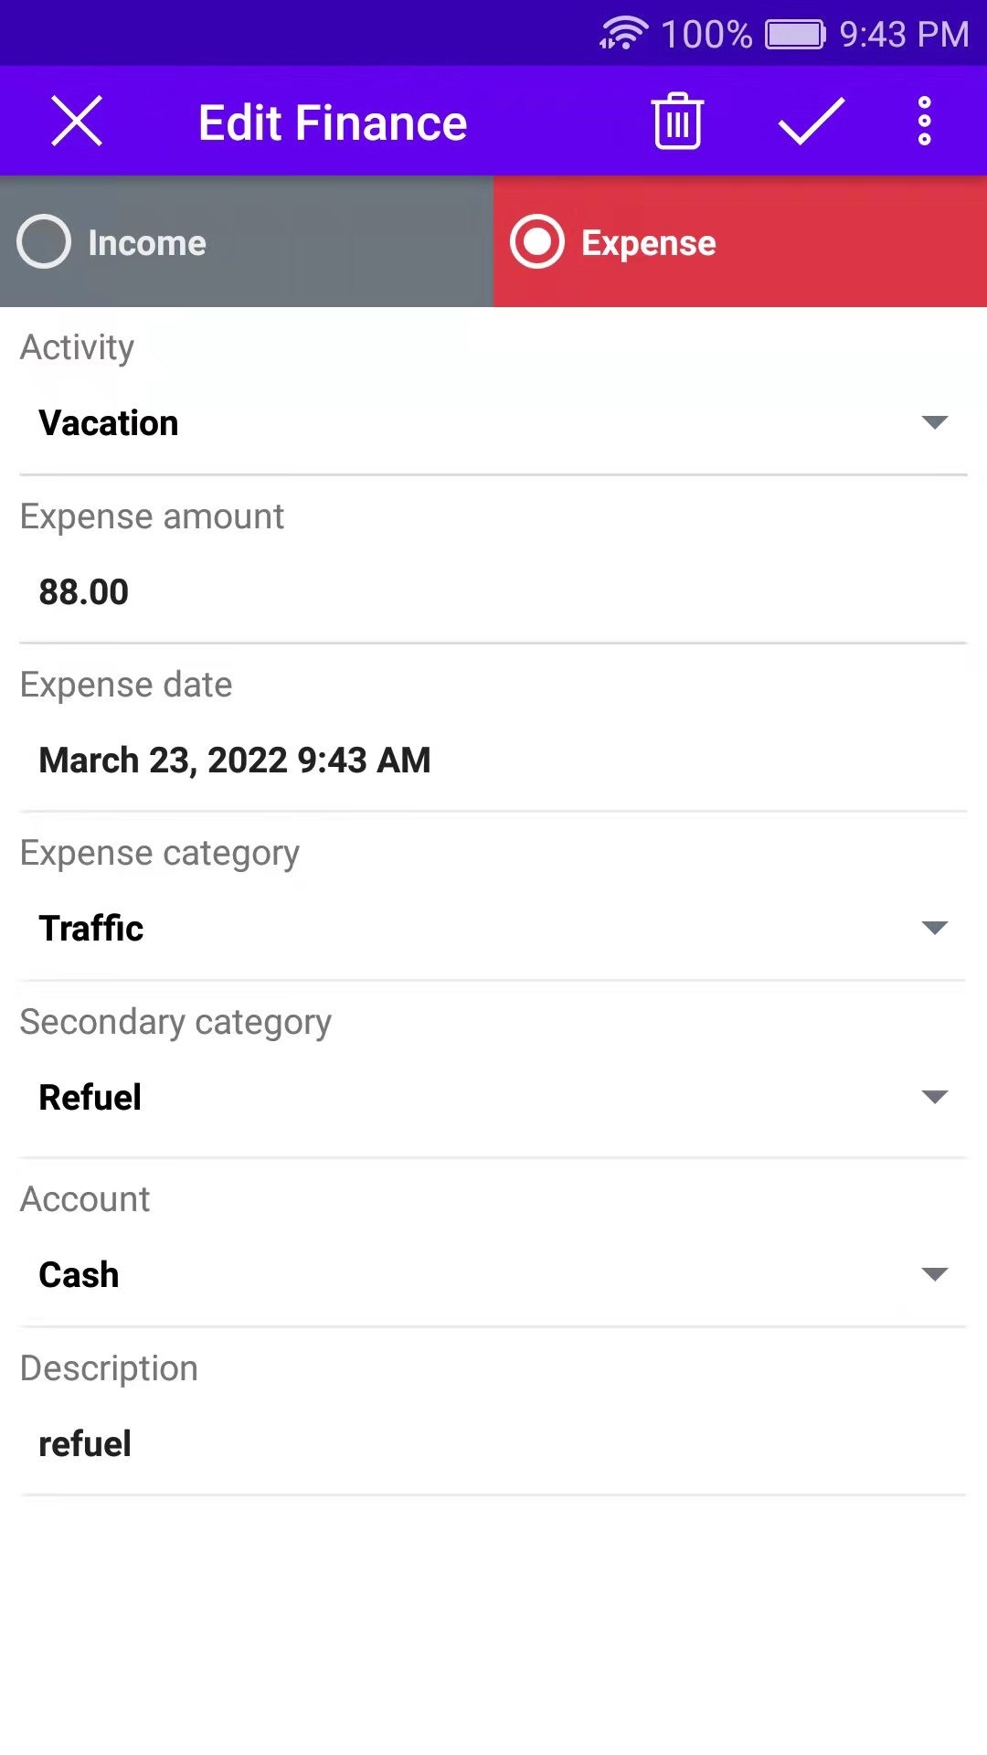Expand the Activity dropdown arrow
Screen dimensions: 987x1755
pyautogui.click(x=934, y=422)
